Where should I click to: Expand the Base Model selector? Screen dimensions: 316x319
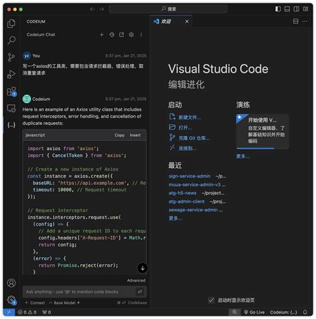[x=64, y=303]
